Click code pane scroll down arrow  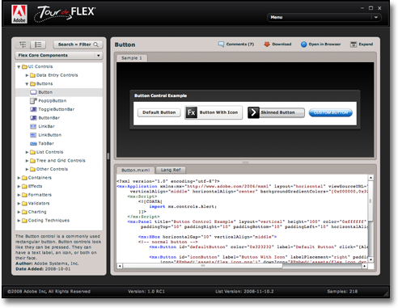[370, 259]
